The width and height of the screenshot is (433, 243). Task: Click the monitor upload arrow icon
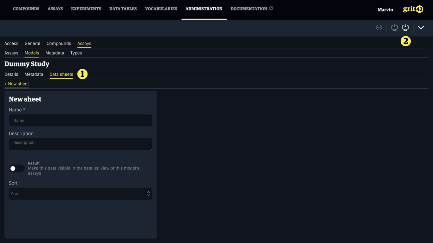(394, 28)
